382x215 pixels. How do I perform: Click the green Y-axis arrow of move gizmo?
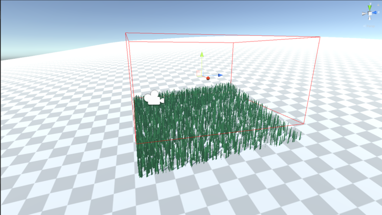202,54
